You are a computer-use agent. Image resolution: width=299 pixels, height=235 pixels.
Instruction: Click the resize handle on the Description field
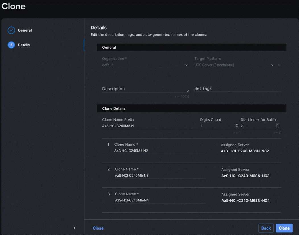pos(187,91)
